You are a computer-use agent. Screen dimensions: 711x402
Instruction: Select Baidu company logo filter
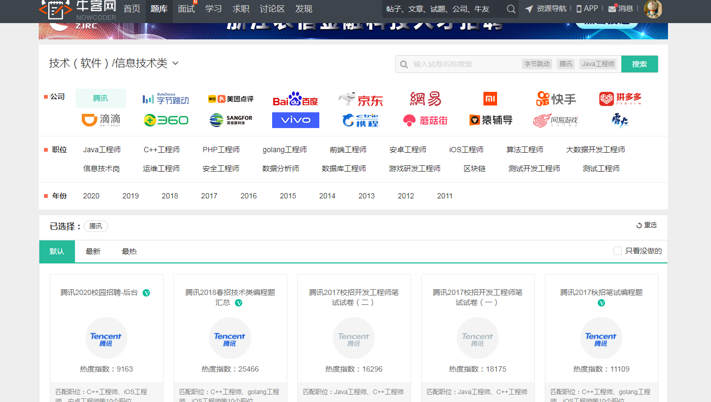(295, 99)
